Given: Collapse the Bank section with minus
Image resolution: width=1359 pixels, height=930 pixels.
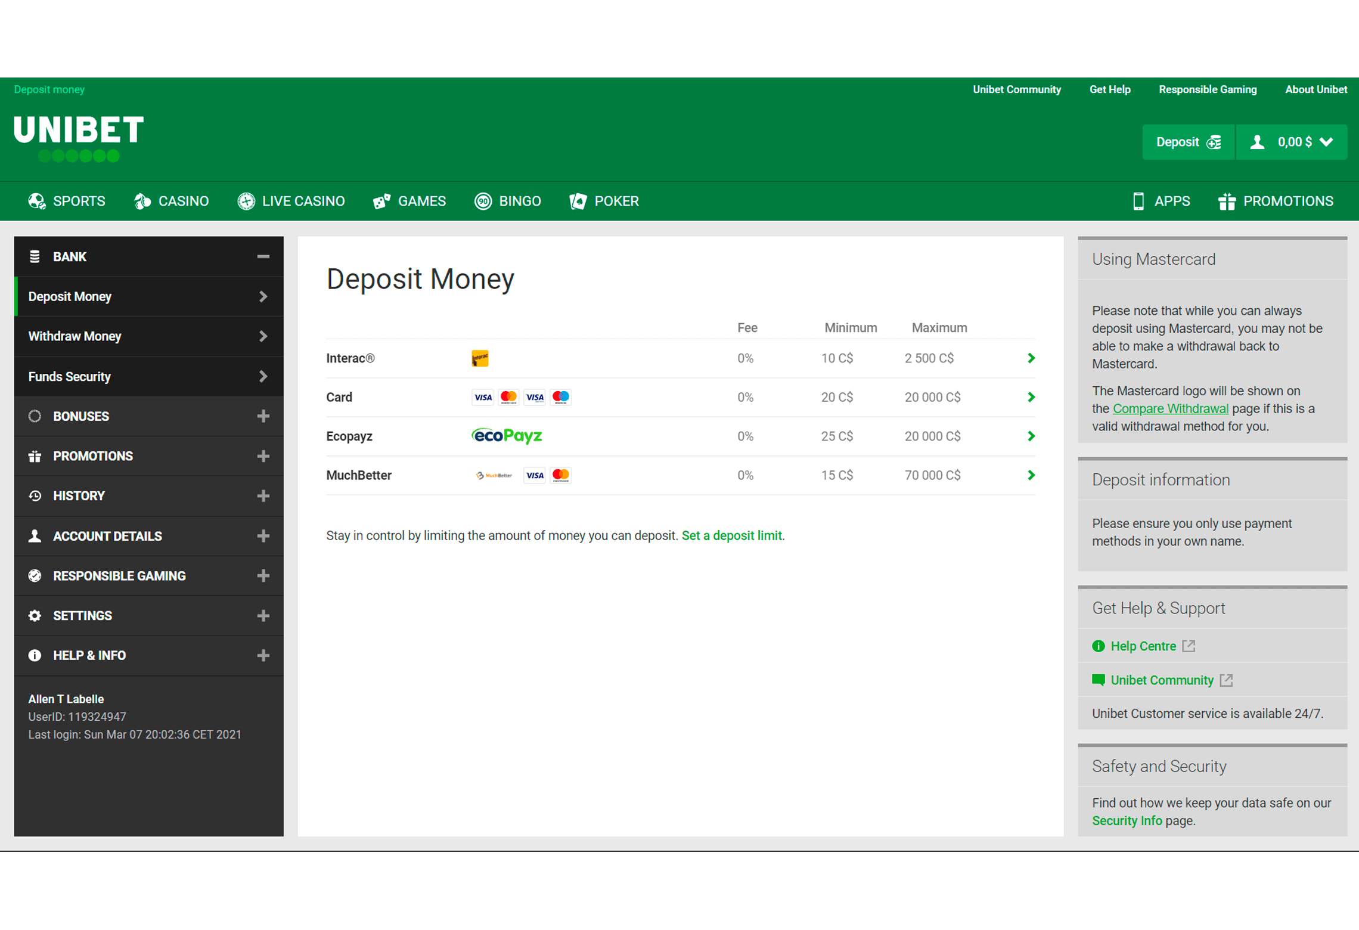Looking at the screenshot, I should (x=263, y=256).
